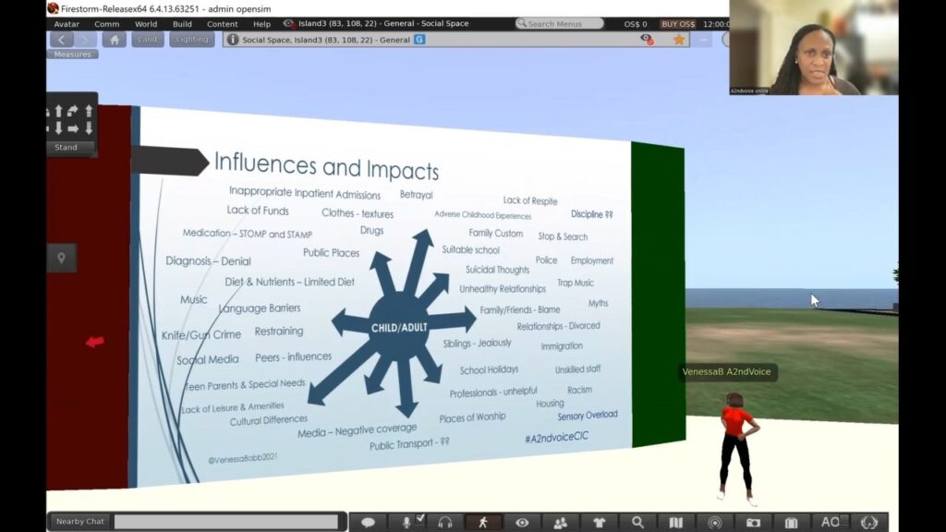Open the appearance shirt icon
Image resolution: width=946 pixels, height=532 pixels.
tap(599, 523)
